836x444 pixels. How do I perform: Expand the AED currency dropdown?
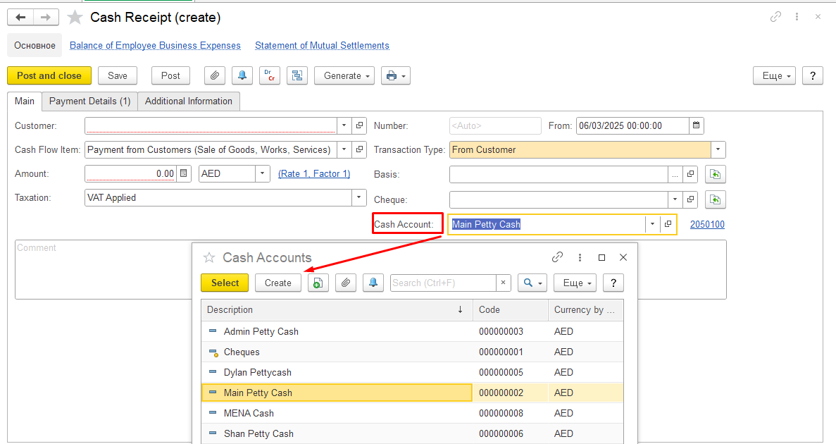(x=262, y=174)
